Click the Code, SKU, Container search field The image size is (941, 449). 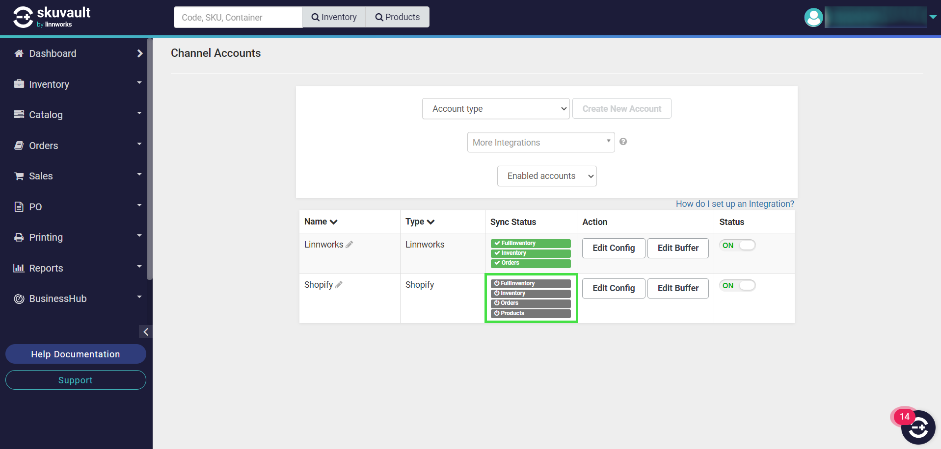pos(238,17)
